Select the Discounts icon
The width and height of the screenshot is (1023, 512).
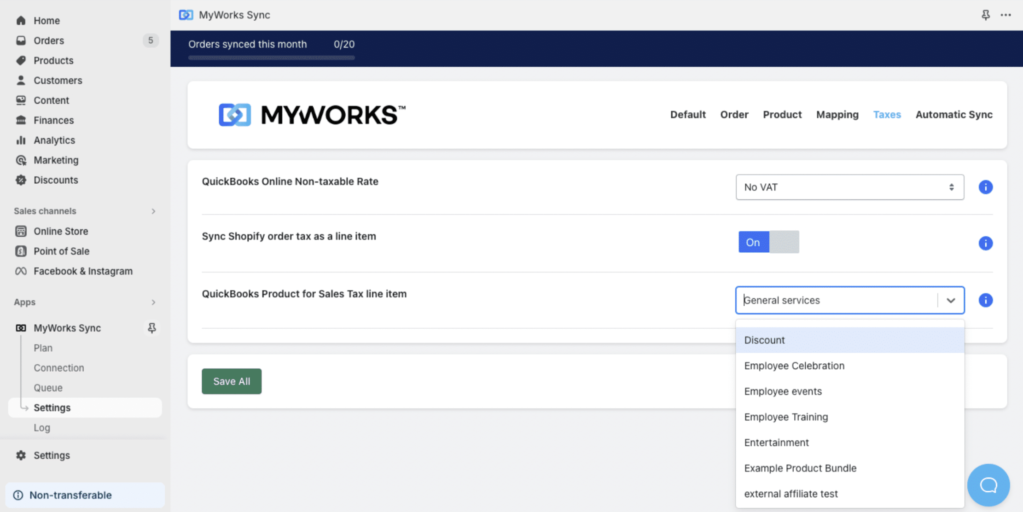pyautogui.click(x=21, y=180)
